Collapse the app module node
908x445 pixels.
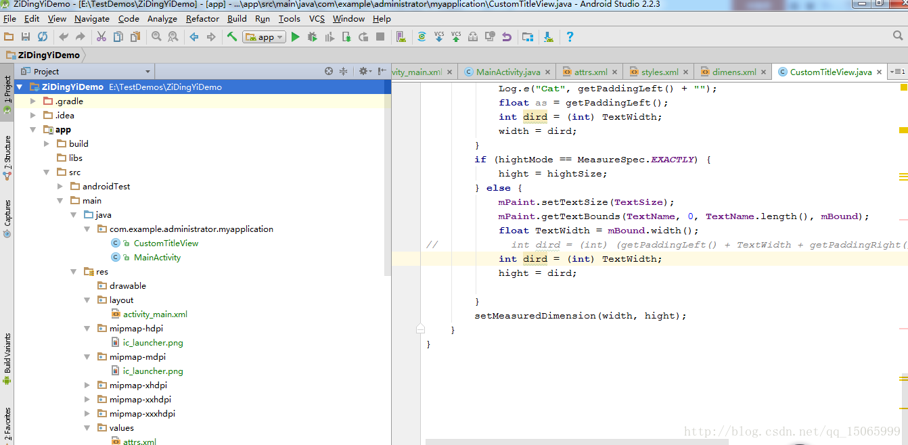click(32, 129)
